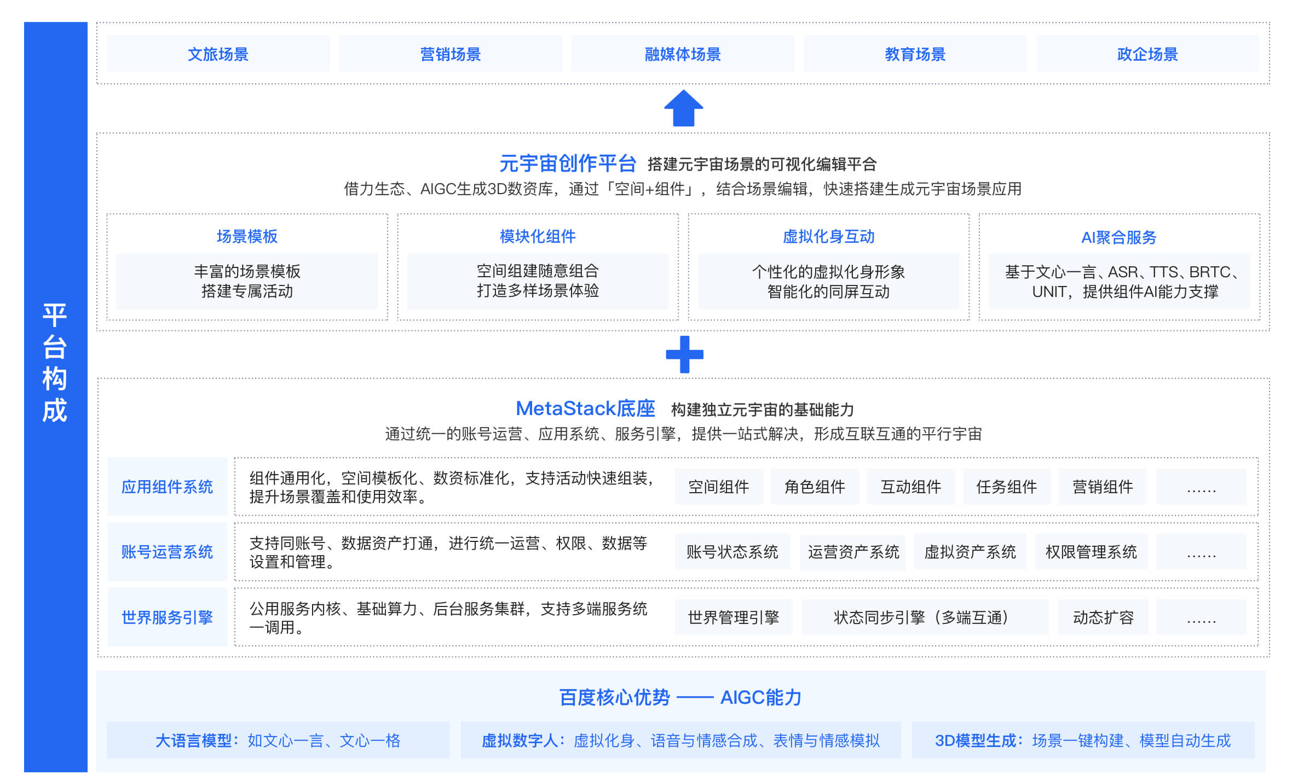1292x782 pixels.
Task: Select the 教育场景 scenario box
Action: [915, 54]
